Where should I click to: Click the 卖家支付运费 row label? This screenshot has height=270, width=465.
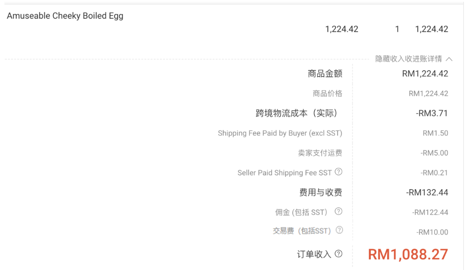click(320, 153)
